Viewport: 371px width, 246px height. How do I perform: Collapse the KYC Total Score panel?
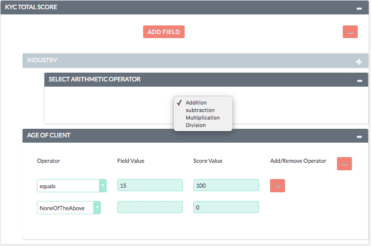coord(359,9)
